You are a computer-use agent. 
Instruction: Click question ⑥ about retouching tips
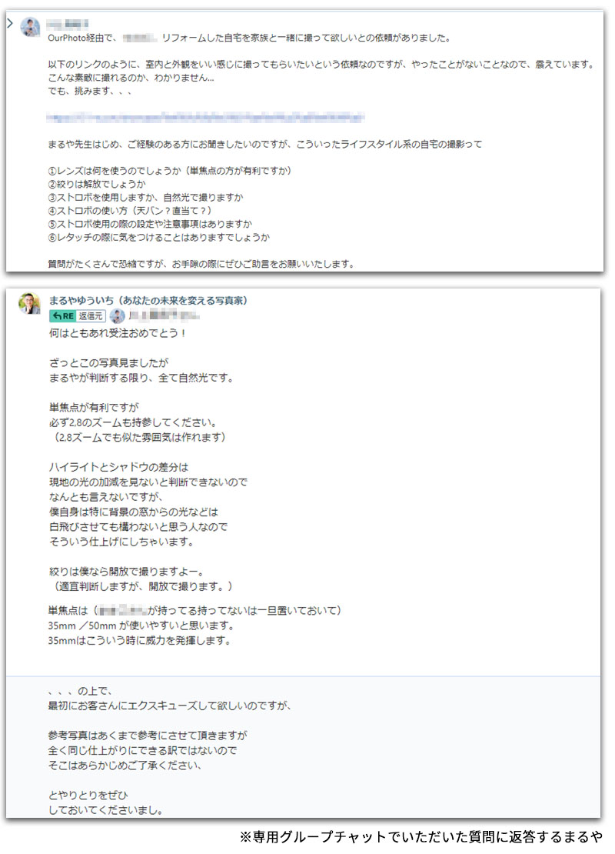[x=158, y=237]
